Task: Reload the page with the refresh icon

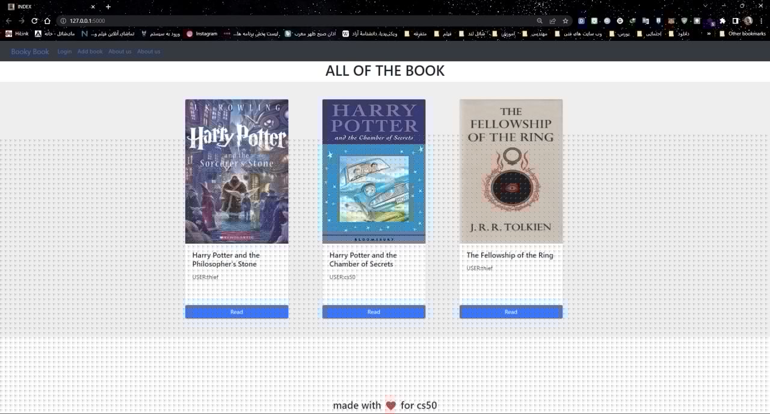Action: pos(34,20)
